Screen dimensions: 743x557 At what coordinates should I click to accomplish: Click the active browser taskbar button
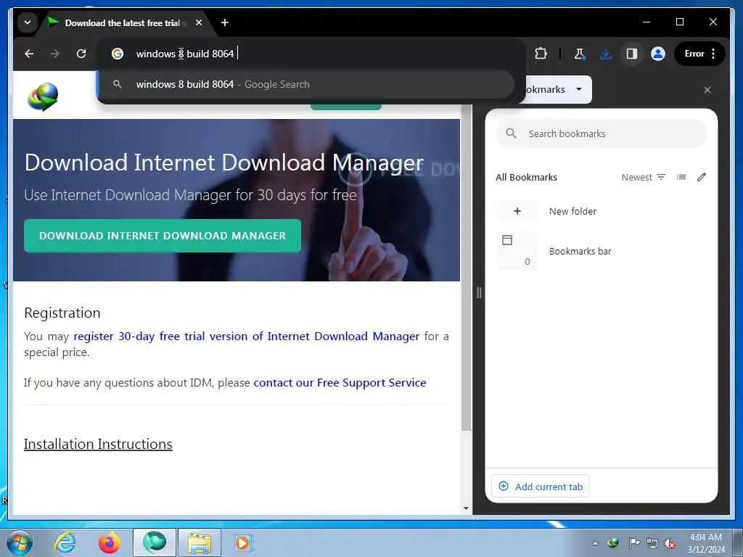pos(155,542)
